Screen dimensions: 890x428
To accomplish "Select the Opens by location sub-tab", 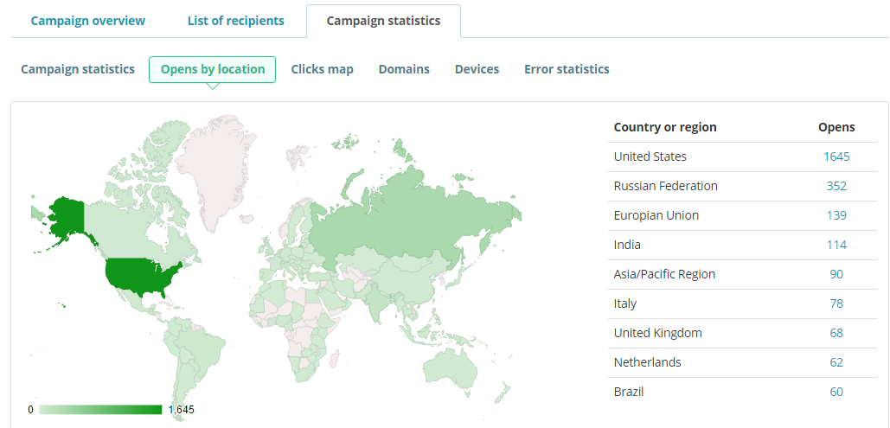I will click(213, 69).
